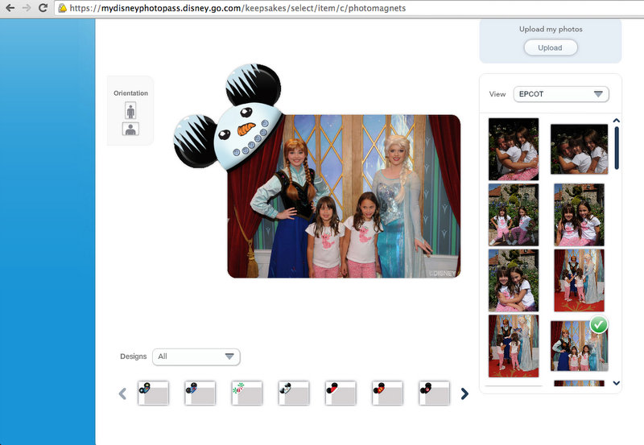Select close-up photo of girls by the topiary

[579, 215]
